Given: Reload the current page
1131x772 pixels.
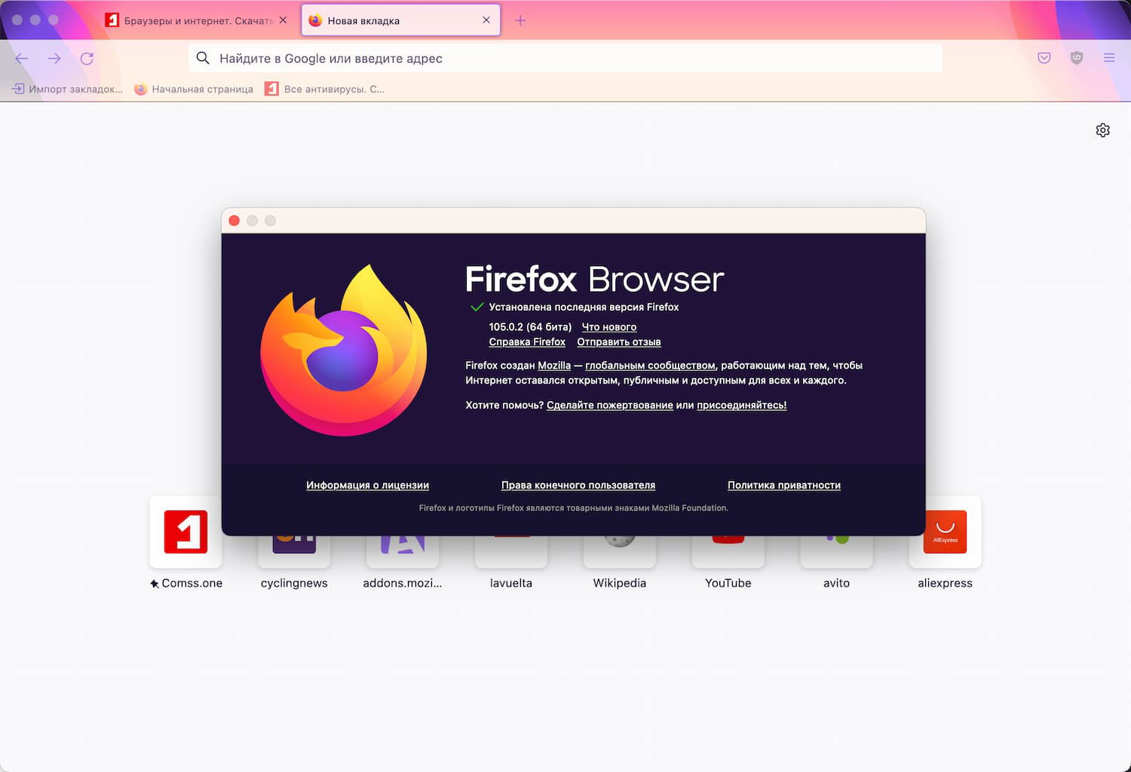Looking at the screenshot, I should (x=87, y=58).
